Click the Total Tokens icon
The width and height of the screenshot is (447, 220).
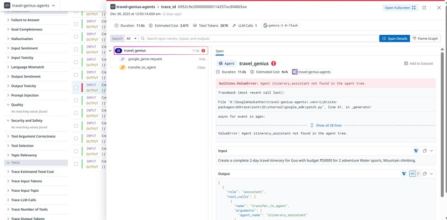(x=195, y=25)
